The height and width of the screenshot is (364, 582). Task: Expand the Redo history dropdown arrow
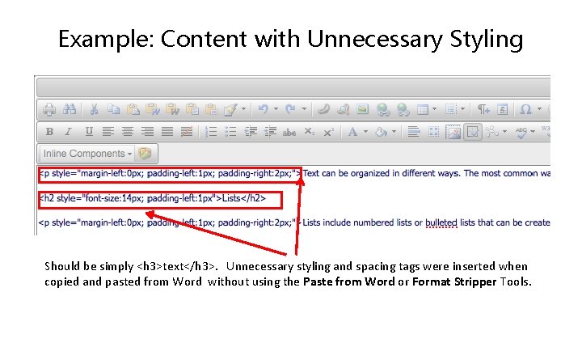point(304,109)
